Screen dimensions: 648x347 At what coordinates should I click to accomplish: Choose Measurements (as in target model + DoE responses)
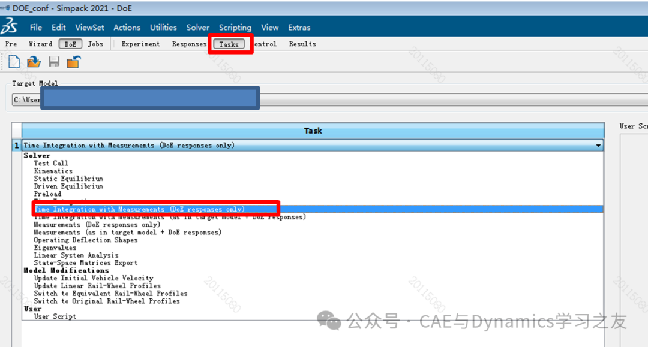point(128,233)
